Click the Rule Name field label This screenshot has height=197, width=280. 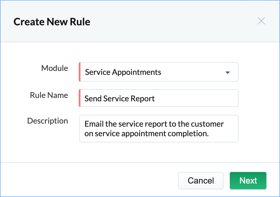coord(49,95)
